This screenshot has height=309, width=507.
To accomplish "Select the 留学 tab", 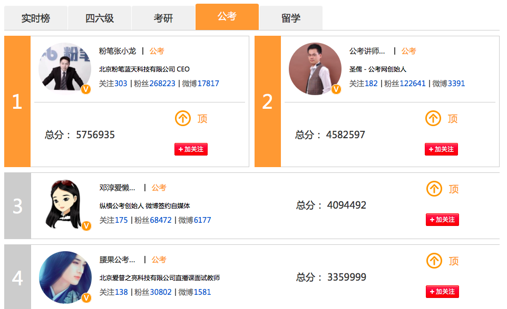I will 291,18.
